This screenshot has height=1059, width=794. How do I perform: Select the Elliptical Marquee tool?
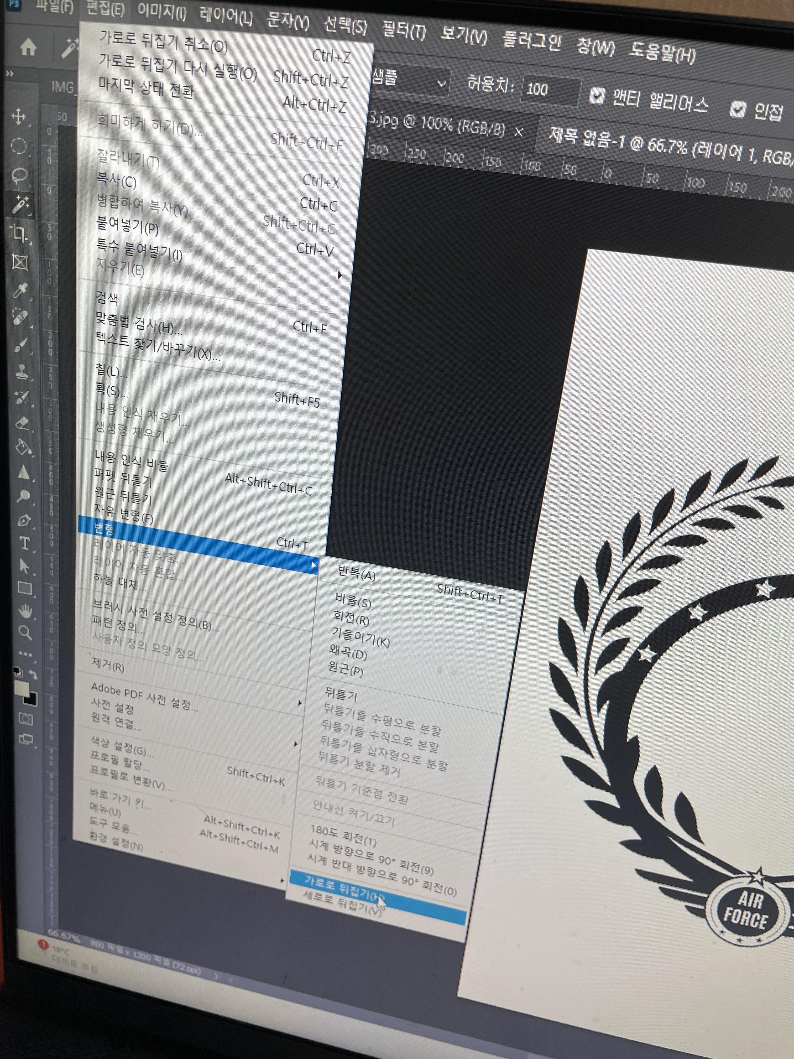pos(19,146)
